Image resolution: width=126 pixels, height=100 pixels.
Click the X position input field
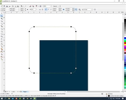click(x=6, y=9)
